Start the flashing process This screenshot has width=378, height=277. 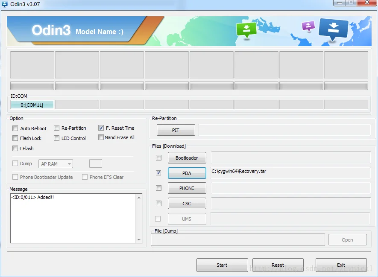point(222,265)
